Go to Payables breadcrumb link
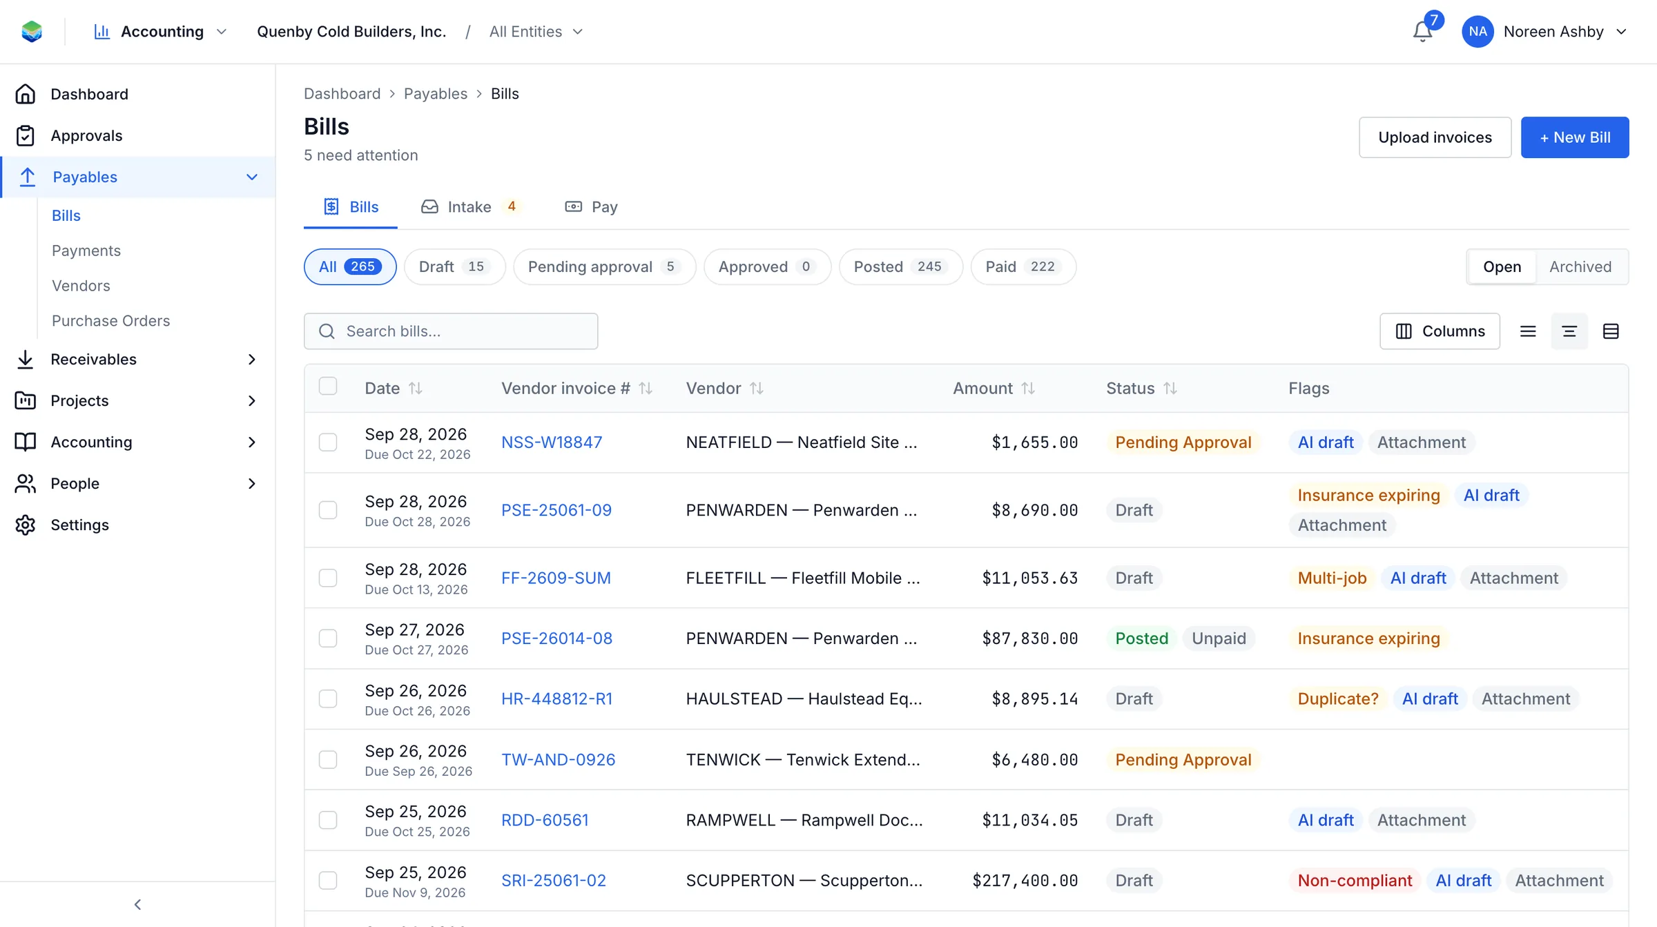This screenshot has width=1657, height=927. pos(436,94)
